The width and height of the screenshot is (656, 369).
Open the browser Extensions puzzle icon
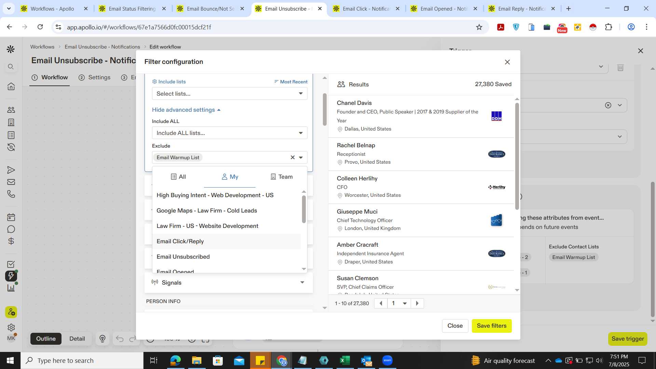tap(609, 27)
